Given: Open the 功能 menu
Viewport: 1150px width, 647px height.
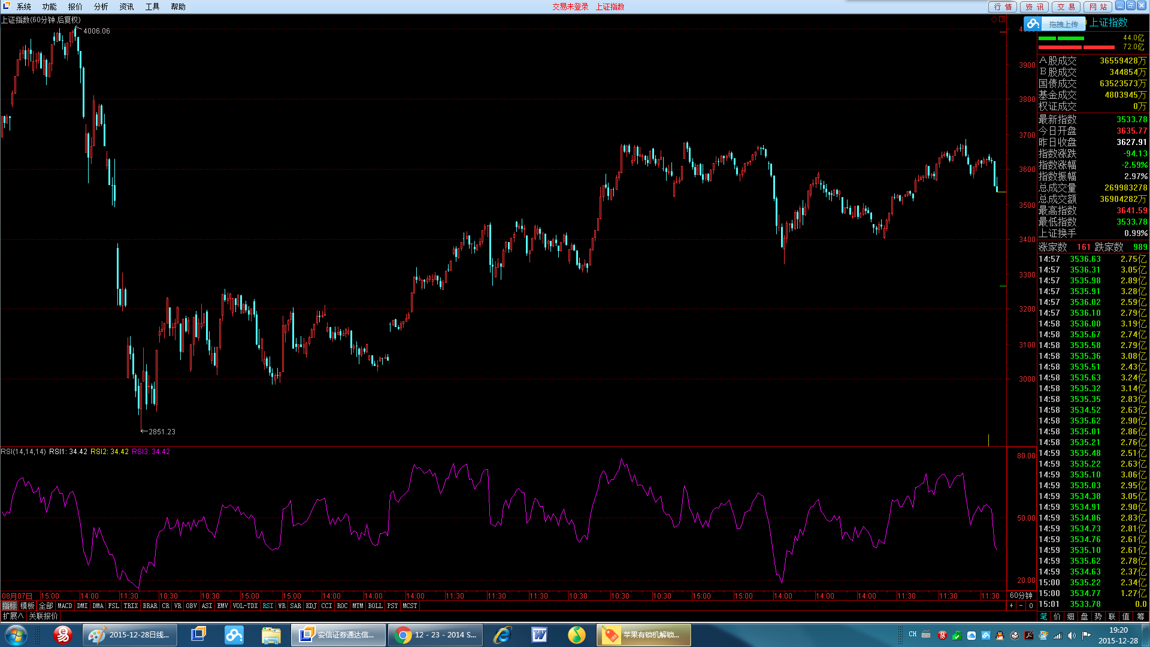Looking at the screenshot, I should pyautogui.click(x=49, y=7).
